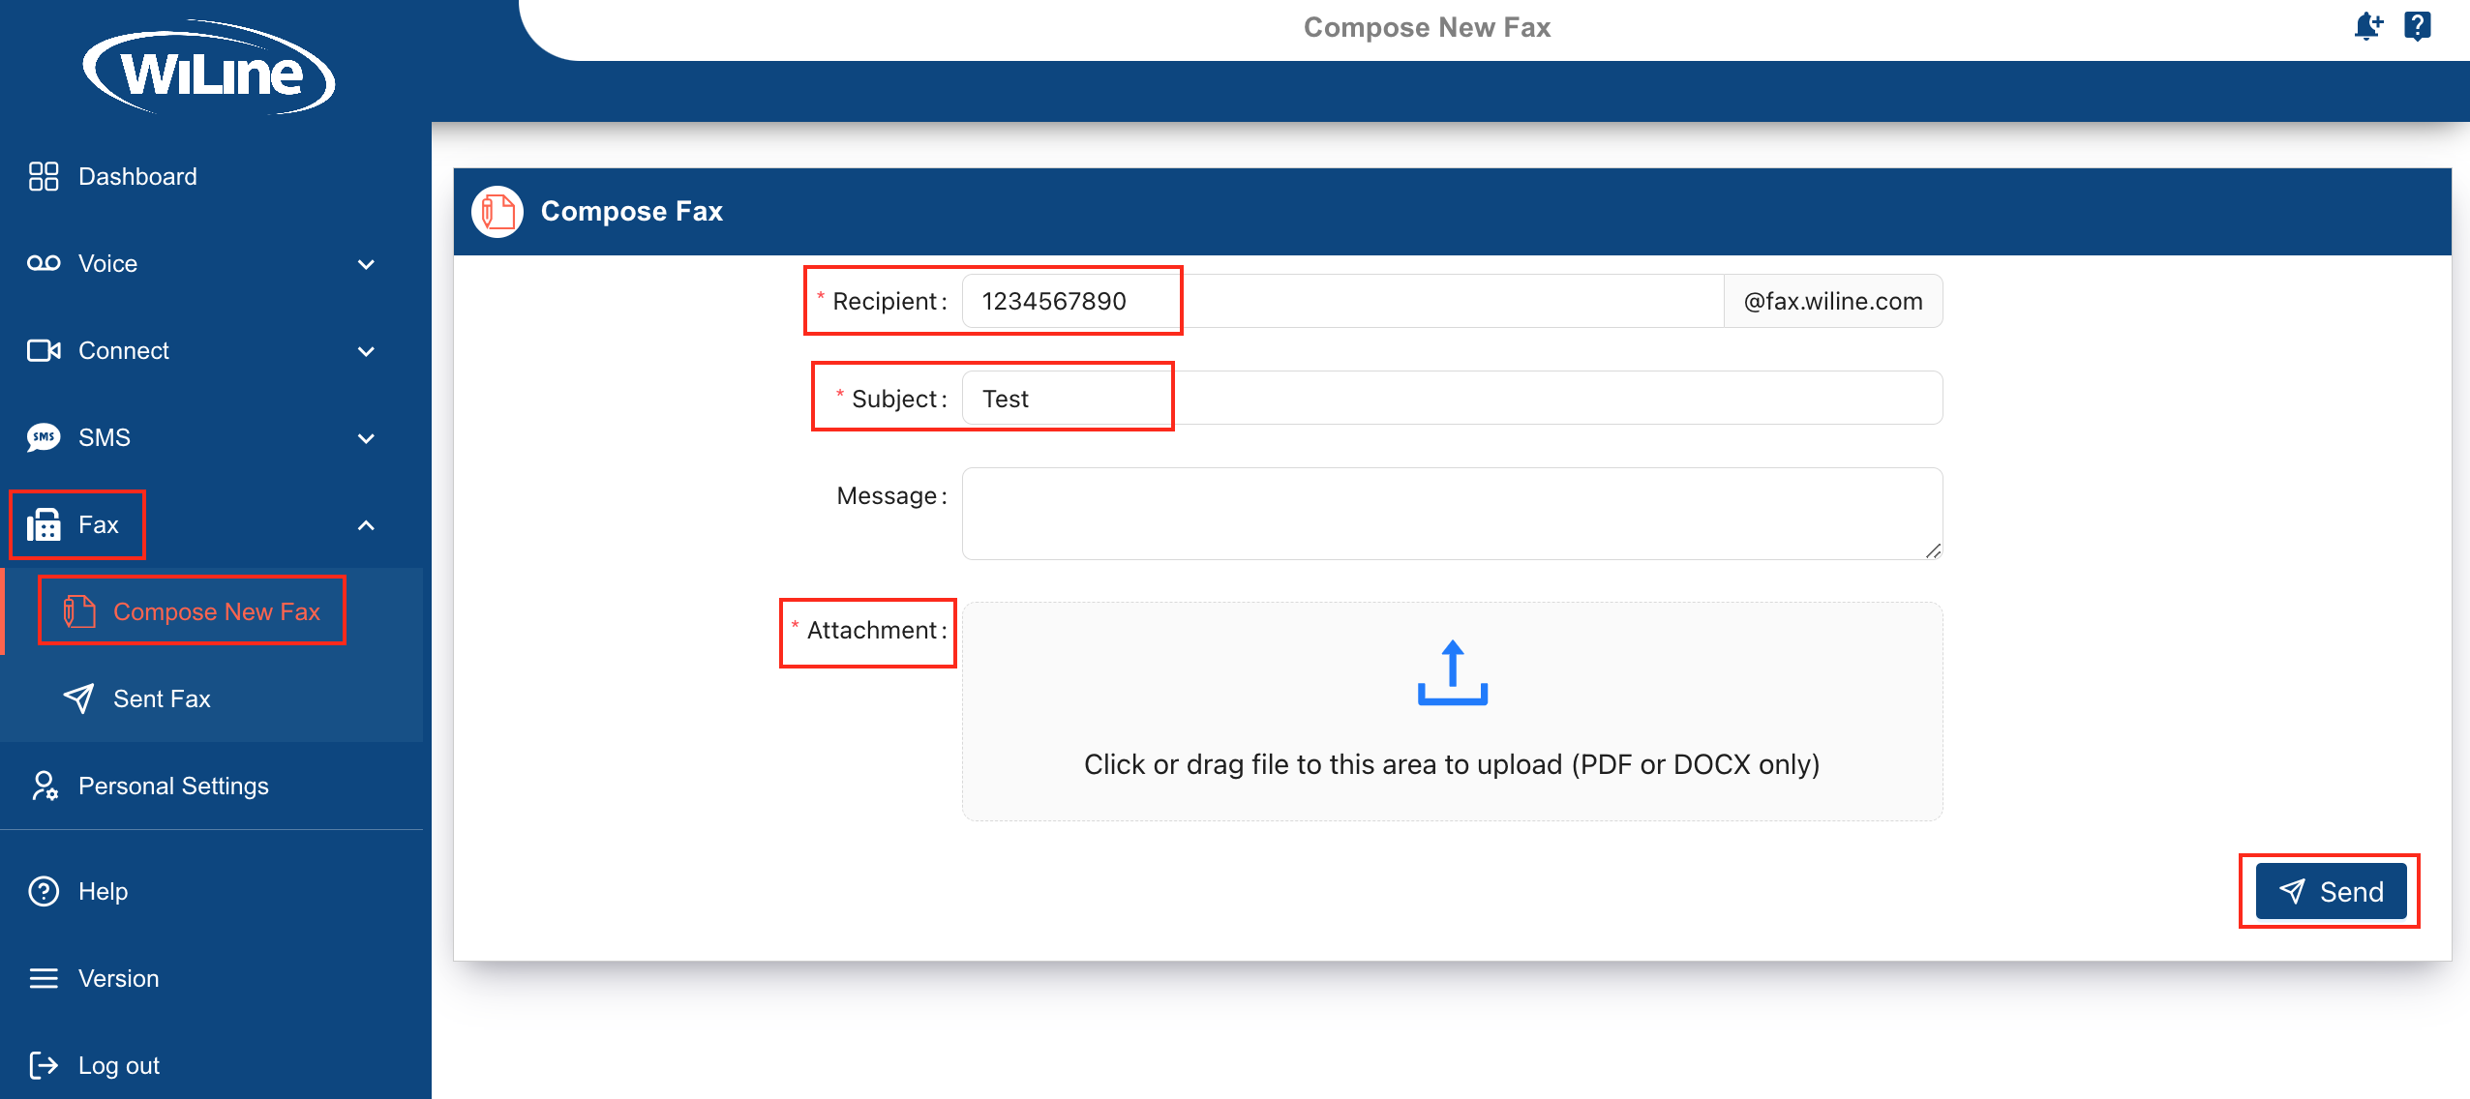Open the Dashboard menu item
The image size is (2470, 1099).
(211, 176)
